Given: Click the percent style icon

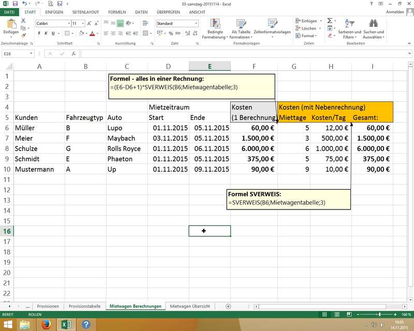Looking at the screenshot, I should click(x=170, y=34).
